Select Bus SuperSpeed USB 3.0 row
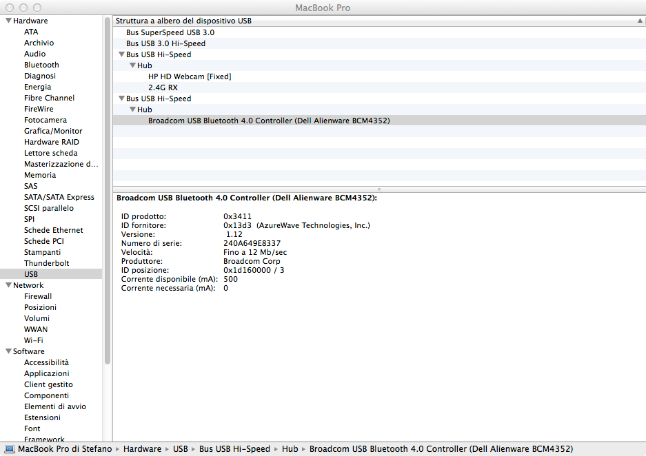The width and height of the screenshot is (646, 456). click(170, 32)
